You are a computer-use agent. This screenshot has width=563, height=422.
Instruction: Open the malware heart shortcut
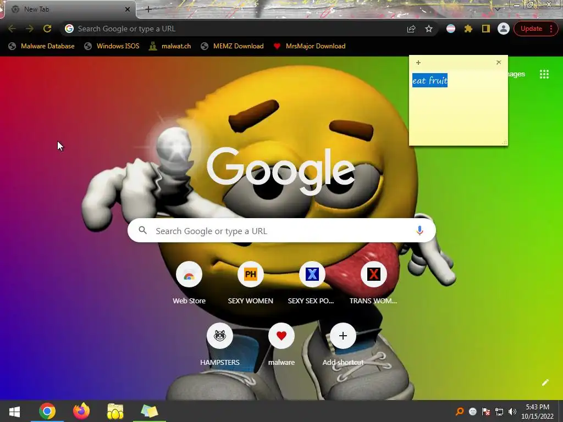click(281, 345)
